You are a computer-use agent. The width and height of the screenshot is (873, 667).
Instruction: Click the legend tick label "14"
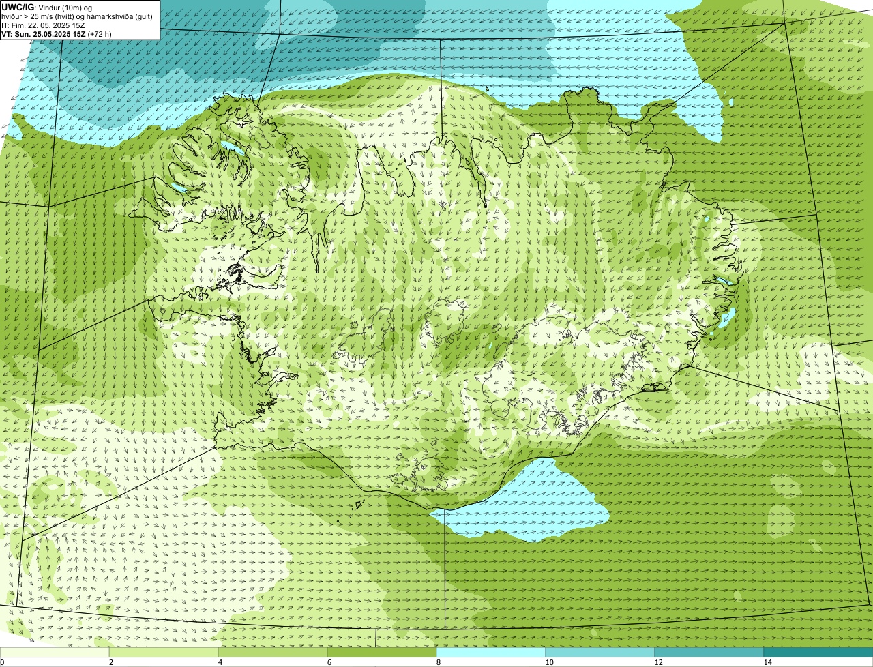click(767, 662)
